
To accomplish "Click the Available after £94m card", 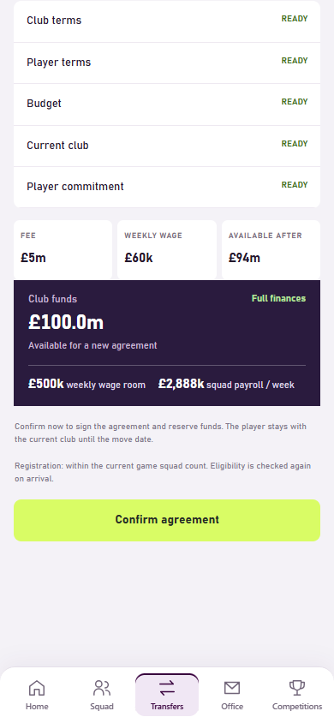I will (x=271, y=249).
